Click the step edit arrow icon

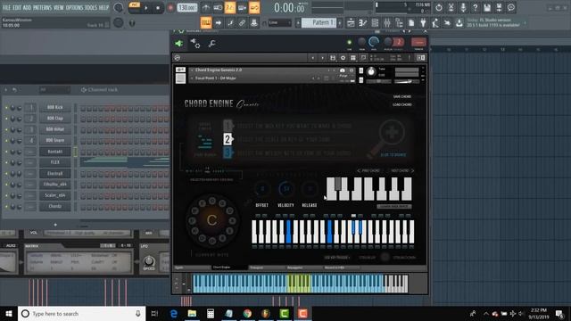coord(218,23)
